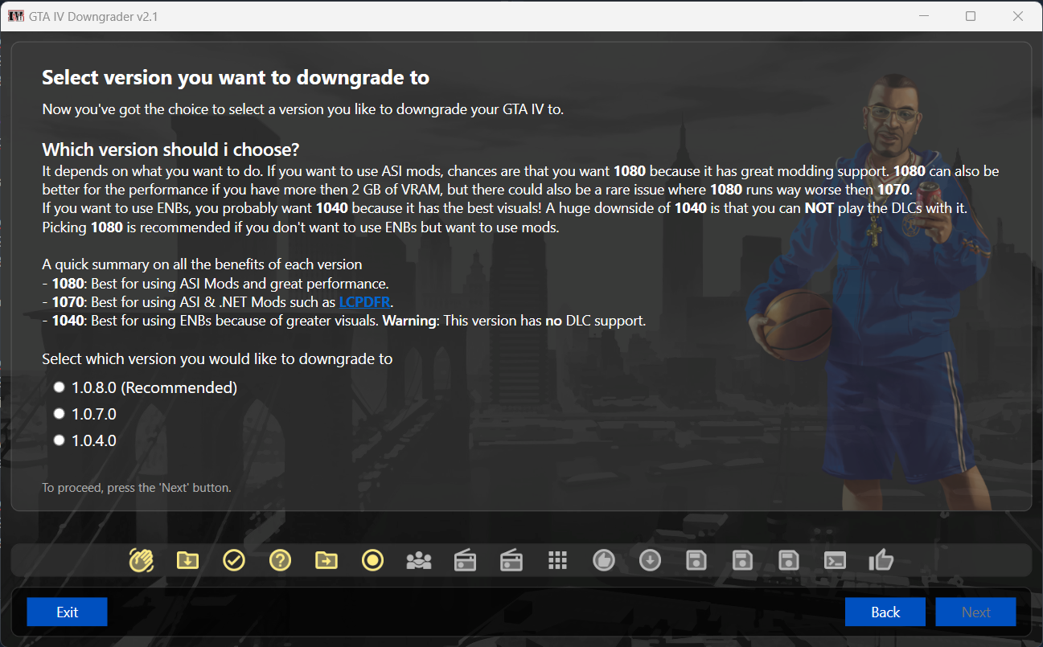This screenshot has width=1043, height=647.
Task: Select the 1.0.8.0 (Recommended) radio button
Action: tap(59, 387)
